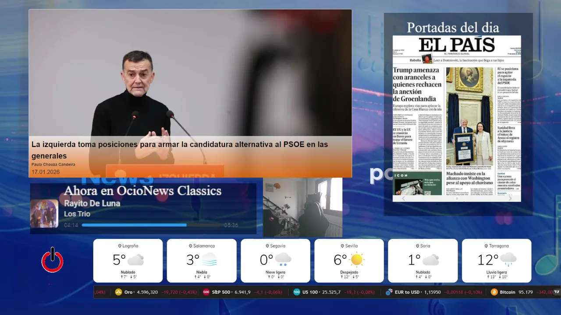Click 'Nieve ligera' condition under Segovia
The image size is (561, 315).
coord(275,272)
